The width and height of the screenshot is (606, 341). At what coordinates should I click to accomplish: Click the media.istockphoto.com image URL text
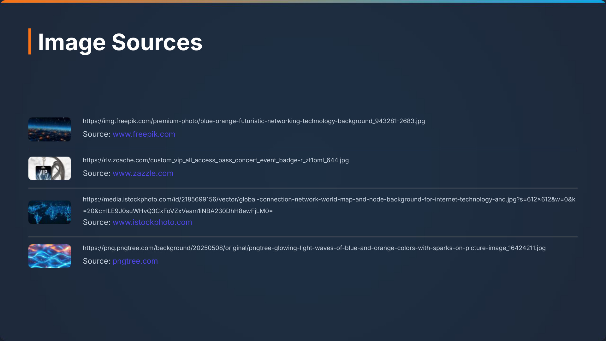coord(329,200)
